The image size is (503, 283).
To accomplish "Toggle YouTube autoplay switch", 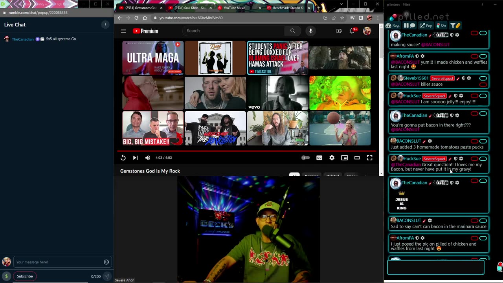I will [x=305, y=158].
